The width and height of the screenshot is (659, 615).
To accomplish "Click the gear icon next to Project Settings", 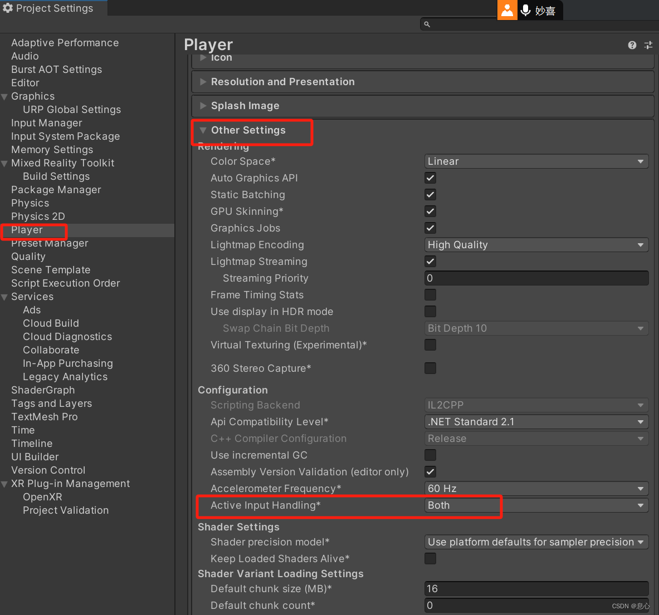I will [x=8, y=8].
